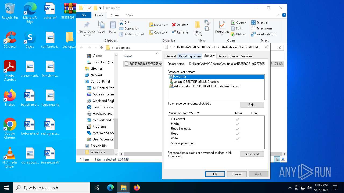Go up one folder level arrow
344x193 pixels.
coord(101,48)
